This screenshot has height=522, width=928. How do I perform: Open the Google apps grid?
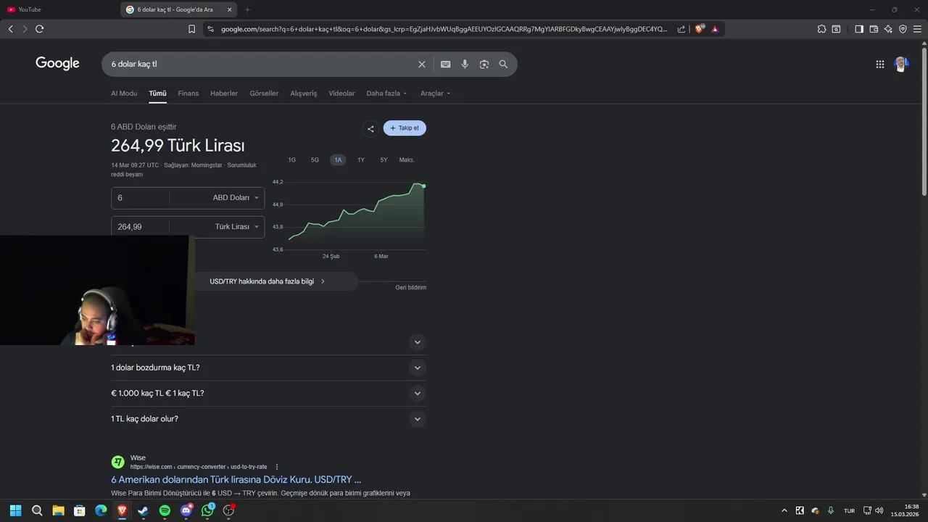click(x=880, y=65)
